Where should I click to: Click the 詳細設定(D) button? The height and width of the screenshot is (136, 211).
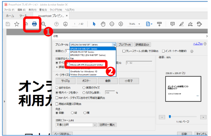point(142,45)
